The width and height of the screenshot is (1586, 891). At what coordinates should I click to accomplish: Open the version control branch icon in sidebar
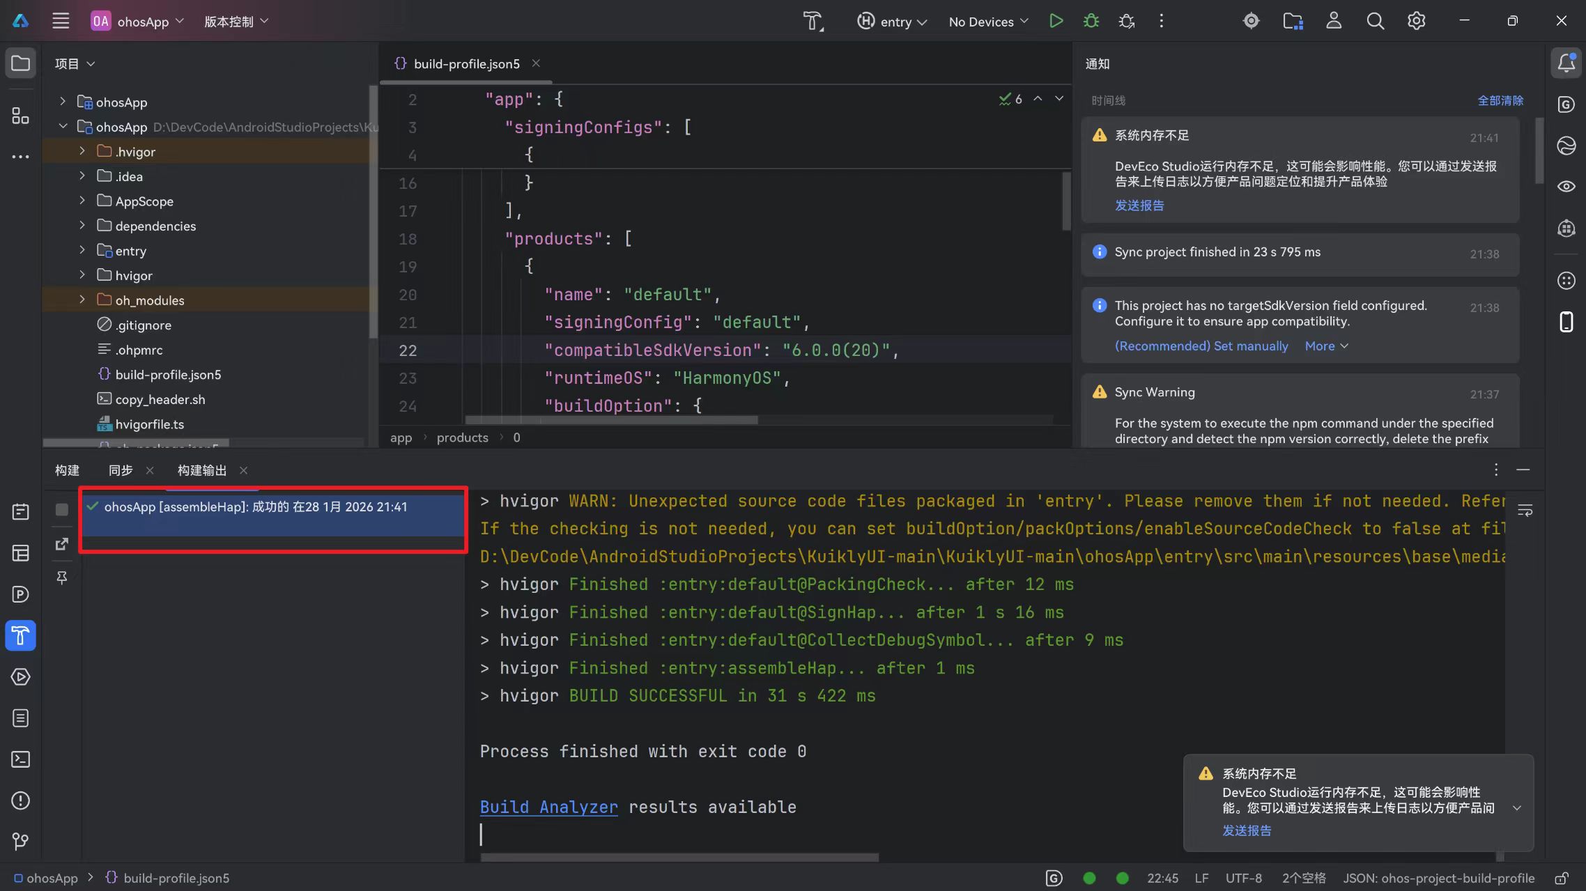(x=20, y=842)
